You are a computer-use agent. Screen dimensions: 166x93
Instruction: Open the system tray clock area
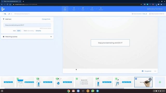click(x=159, y=91)
